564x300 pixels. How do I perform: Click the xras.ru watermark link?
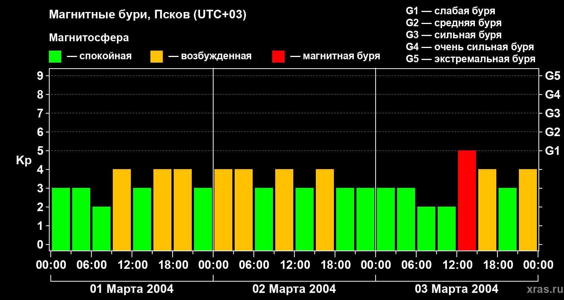pos(543,289)
